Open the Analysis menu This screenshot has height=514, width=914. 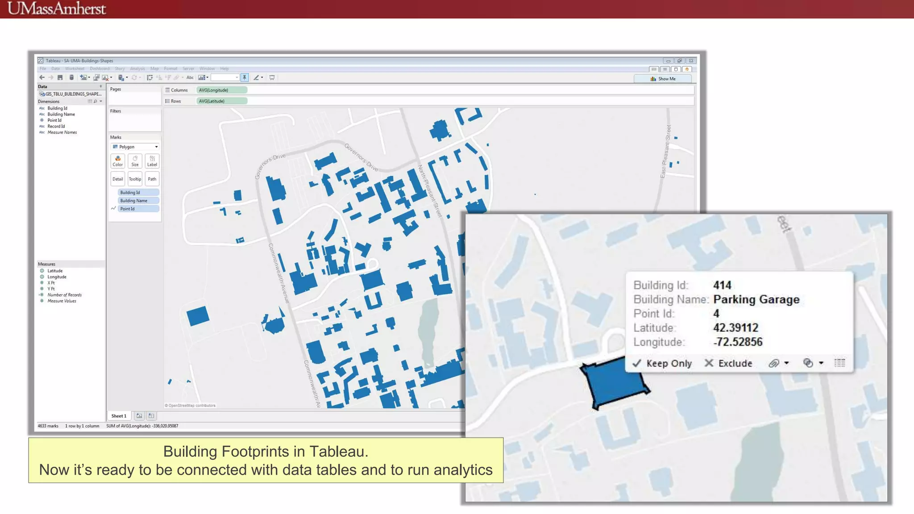(x=137, y=69)
